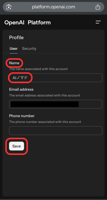Select the User tab

14,49
